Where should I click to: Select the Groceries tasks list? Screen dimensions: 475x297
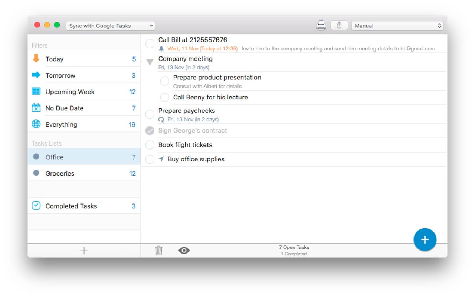click(x=84, y=173)
